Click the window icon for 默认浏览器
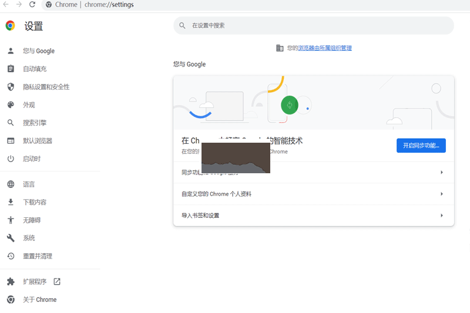This screenshot has height=313, width=470. pyautogui.click(x=11, y=141)
